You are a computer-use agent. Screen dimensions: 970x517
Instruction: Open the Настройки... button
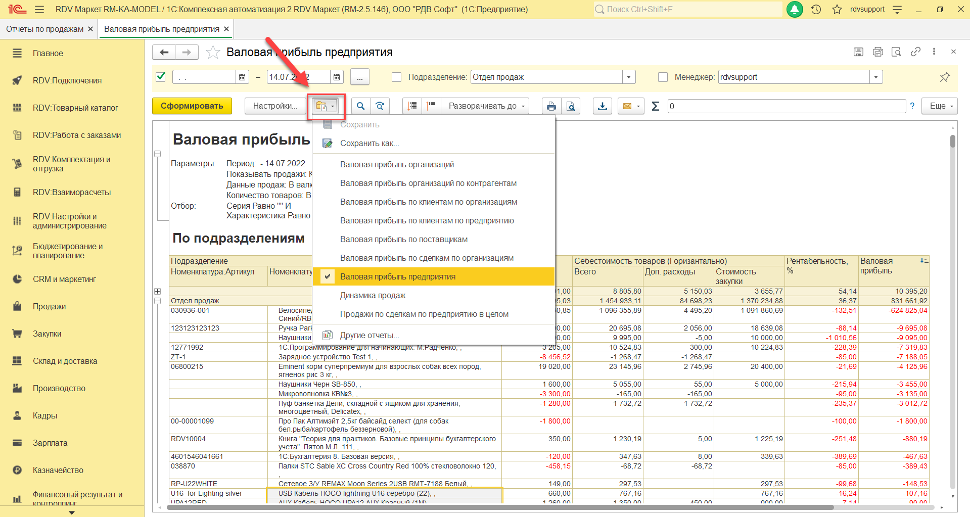(275, 106)
